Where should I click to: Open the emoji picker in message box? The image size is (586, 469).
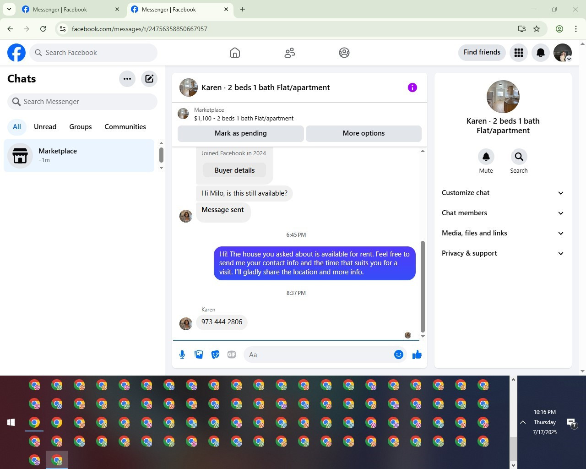click(399, 354)
